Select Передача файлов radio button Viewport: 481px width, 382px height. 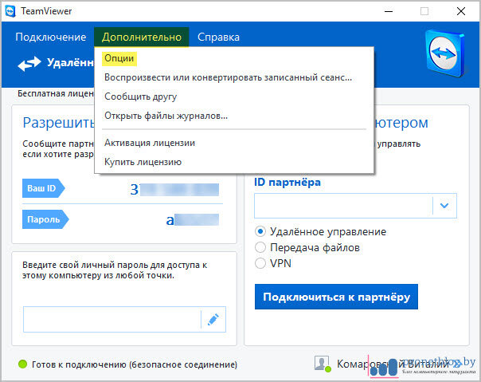(260, 247)
